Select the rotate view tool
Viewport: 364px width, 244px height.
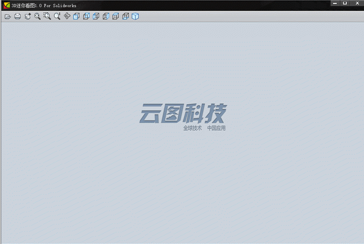coord(67,16)
